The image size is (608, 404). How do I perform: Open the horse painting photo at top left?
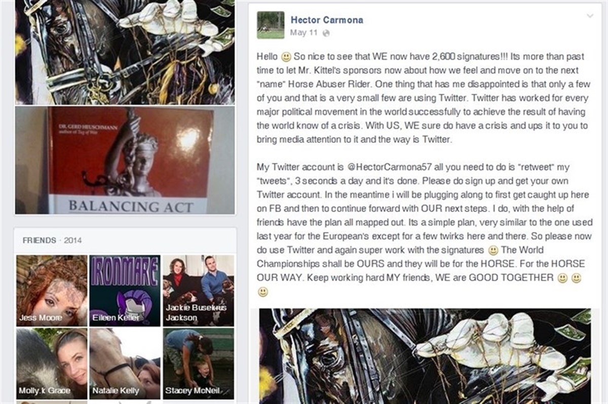[125, 52]
